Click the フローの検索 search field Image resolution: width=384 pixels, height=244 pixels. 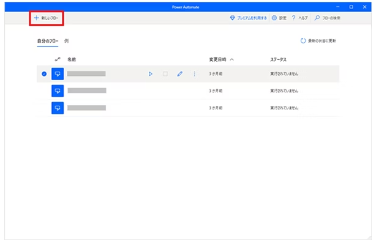pos(328,18)
